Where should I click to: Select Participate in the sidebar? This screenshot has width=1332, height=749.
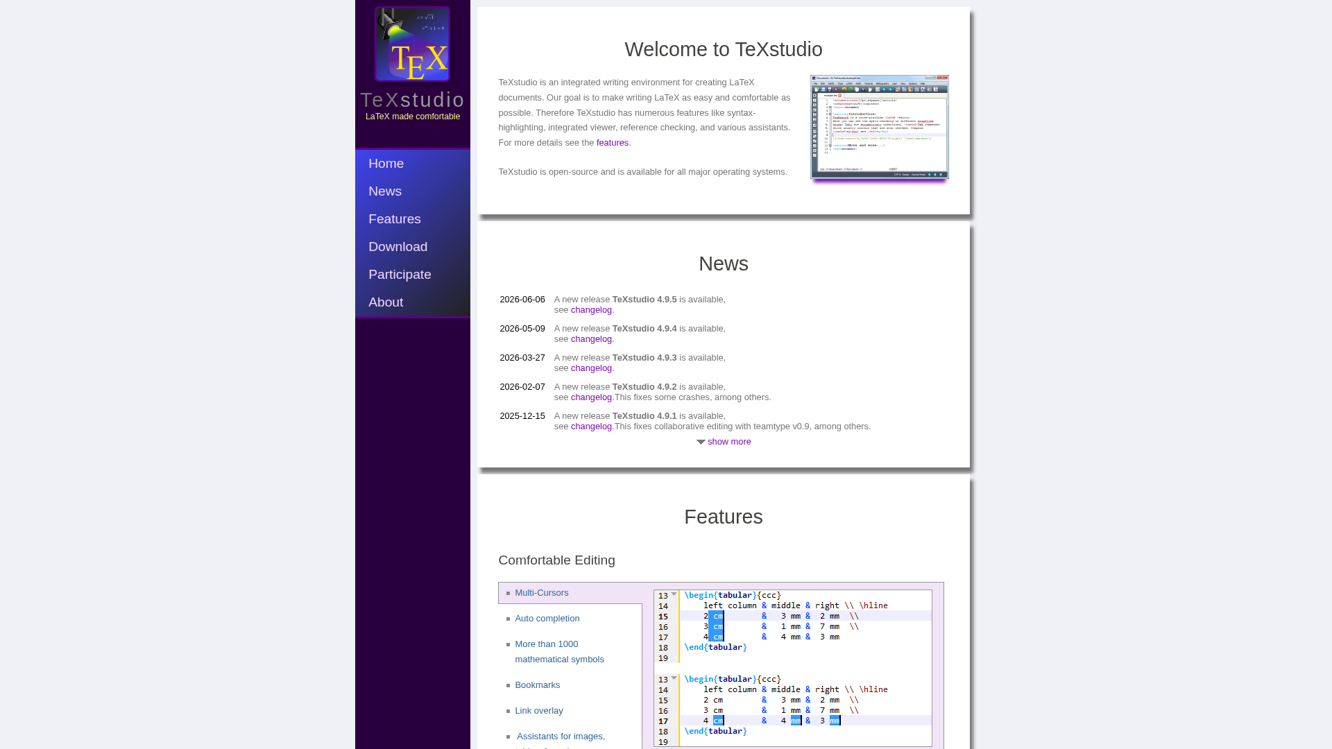[413, 275]
